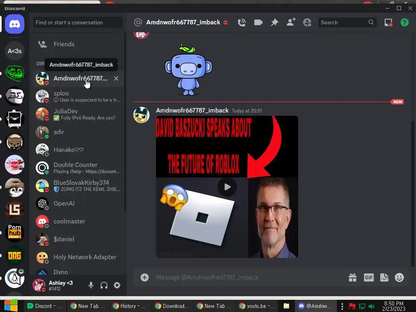
Task: Open Discord help
Action: click(x=404, y=23)
